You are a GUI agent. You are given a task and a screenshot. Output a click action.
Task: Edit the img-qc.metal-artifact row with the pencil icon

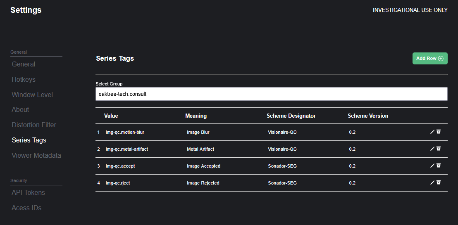pos(432,149)
